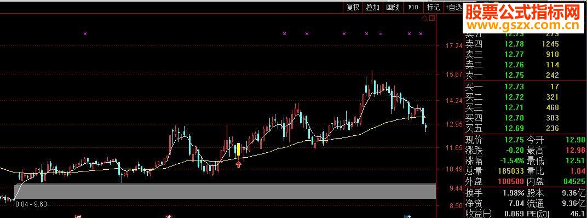Click the PE(动) value 46.1
The height and width of the screenshot is (218, 587).
(578, 214)
